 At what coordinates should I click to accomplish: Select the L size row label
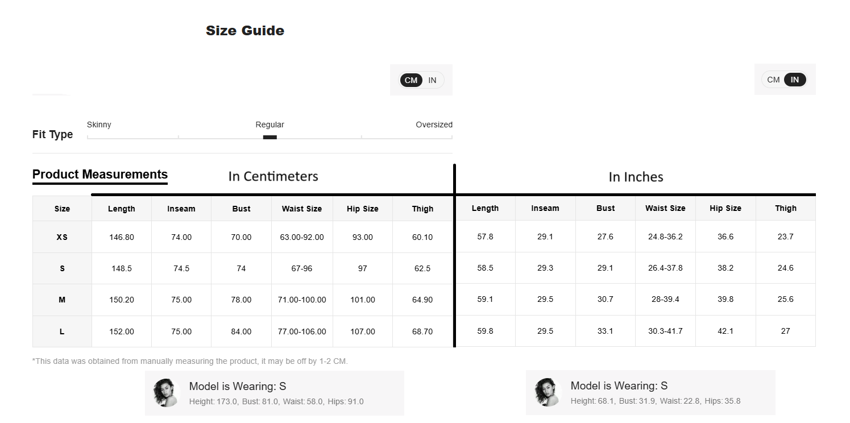[x=62, y=331]
